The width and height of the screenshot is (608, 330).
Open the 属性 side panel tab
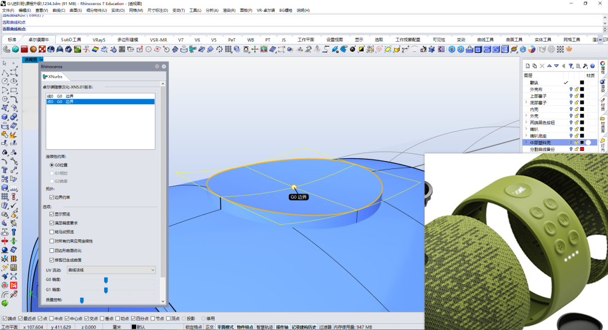(602, 68)
